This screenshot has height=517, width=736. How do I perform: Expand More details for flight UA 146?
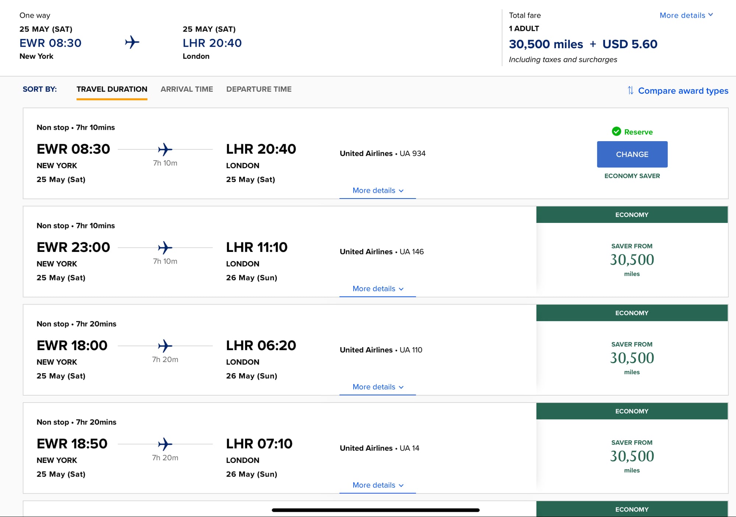click(378, 289)
